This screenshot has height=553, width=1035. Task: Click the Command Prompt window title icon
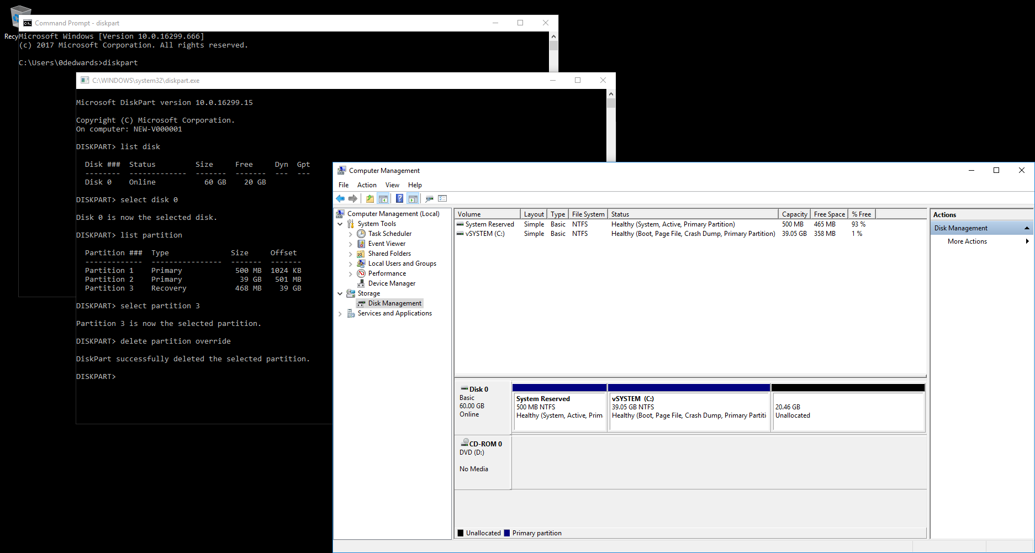click(x=27, y=23)
